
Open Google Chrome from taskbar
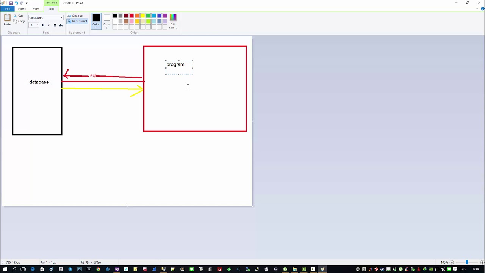(98, 269)
